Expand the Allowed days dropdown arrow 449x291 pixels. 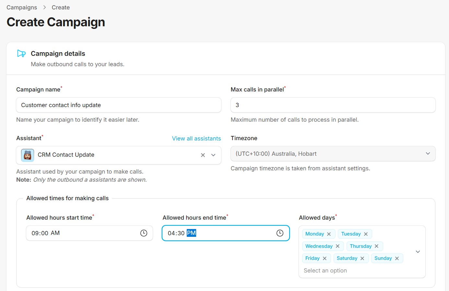coord(418,252)
